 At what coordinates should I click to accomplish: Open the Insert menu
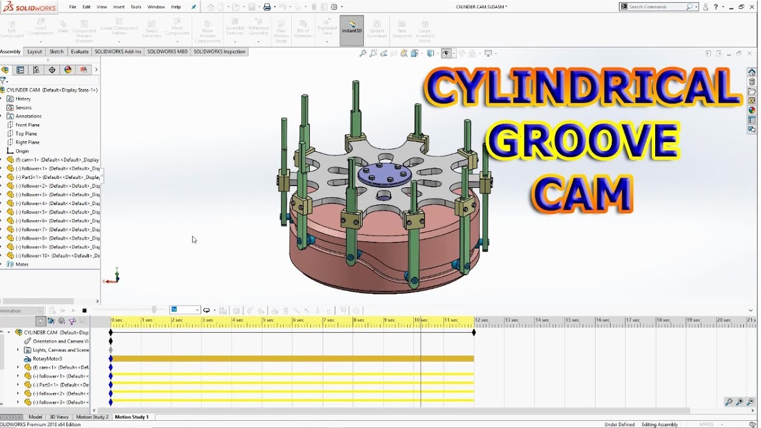click(x=119, y=7)
